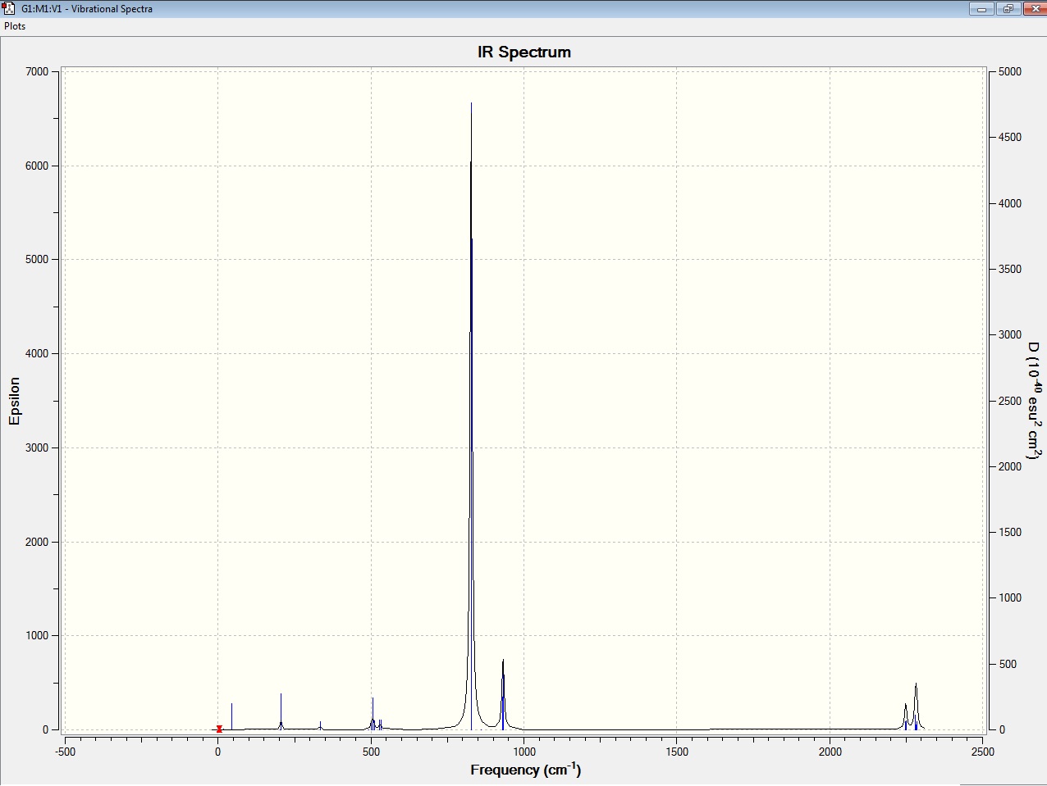Click the red marker at zero frequency
The image size is (1047, 786).
tap(219, 729)
